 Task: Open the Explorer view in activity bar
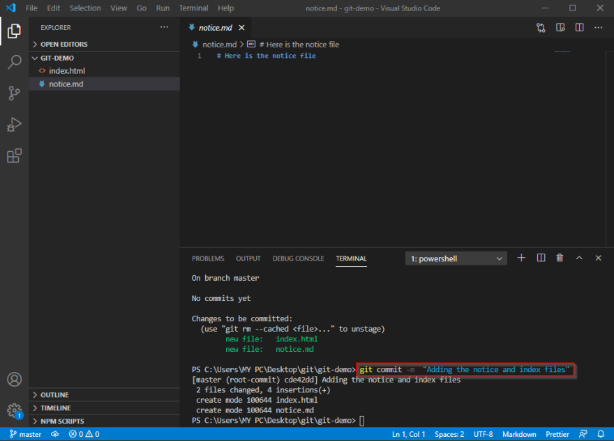(14, 31)
